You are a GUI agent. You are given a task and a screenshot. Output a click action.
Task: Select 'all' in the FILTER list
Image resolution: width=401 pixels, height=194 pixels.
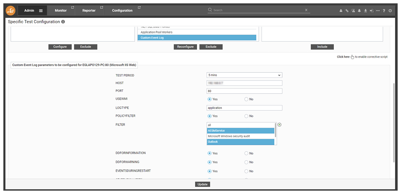pyautogui.click(x=241, y=125)
